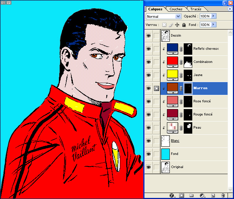
Task: Open the Fond fill slider arrow
Action: (x=213, y=25)
